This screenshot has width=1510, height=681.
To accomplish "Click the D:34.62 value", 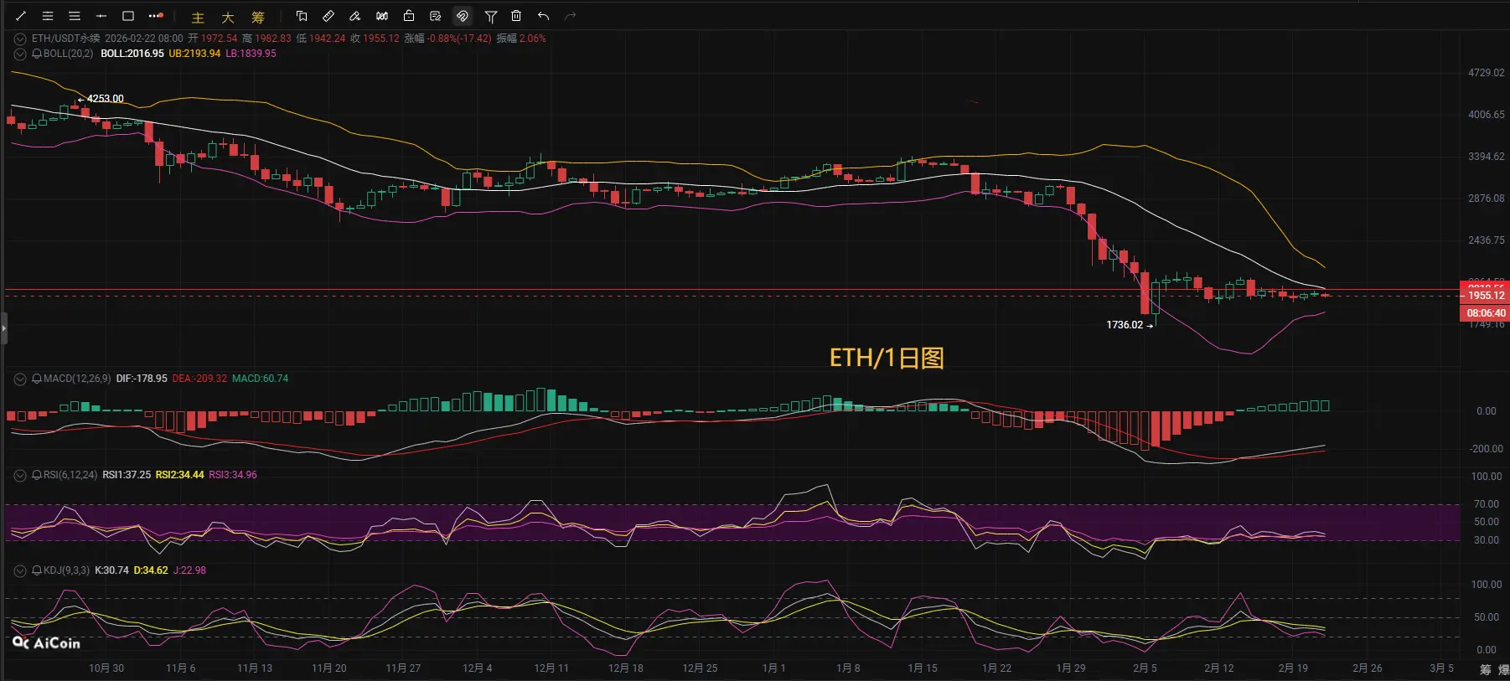I will pos(151,570).
